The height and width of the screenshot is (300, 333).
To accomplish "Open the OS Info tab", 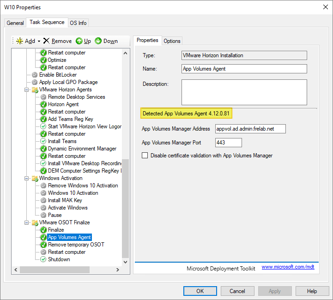I will (x=78, y=23).
